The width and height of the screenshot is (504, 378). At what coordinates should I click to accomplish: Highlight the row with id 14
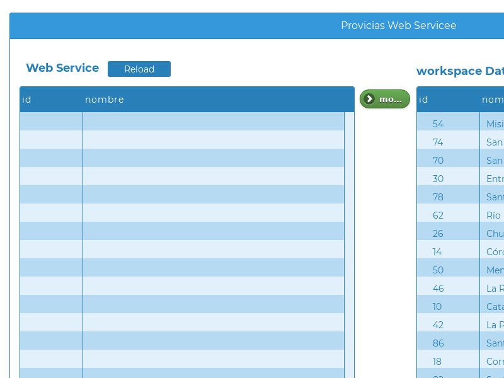[x=460, y=252]
